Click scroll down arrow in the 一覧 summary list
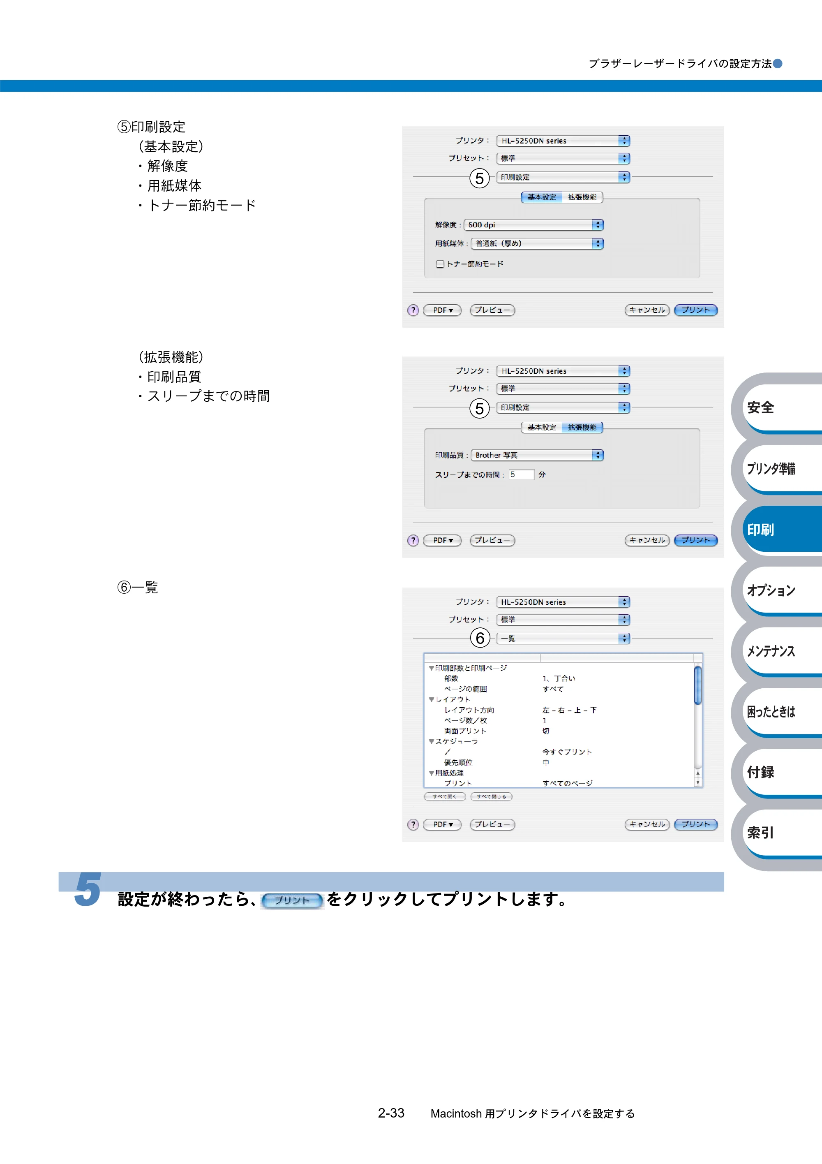The image size is (822, 1164). [x=698, y=783]
